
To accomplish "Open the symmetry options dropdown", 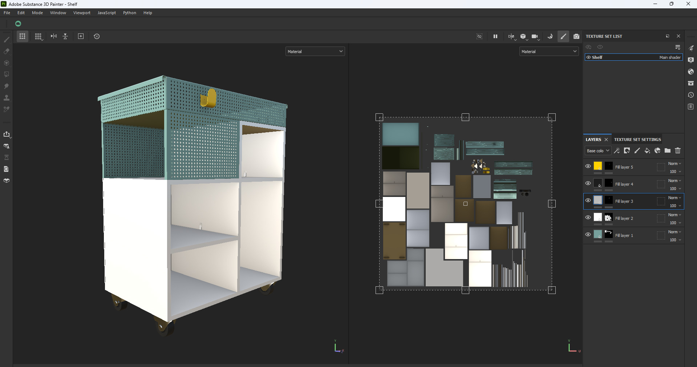I will coord(512,36).
